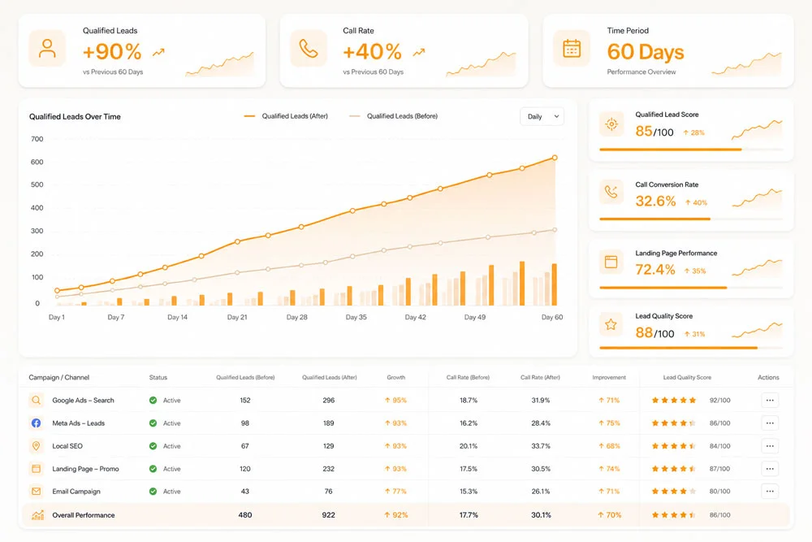Click the Google Ads star rating
Viewport: 812px width, 542px height.
tap(674, 400)
